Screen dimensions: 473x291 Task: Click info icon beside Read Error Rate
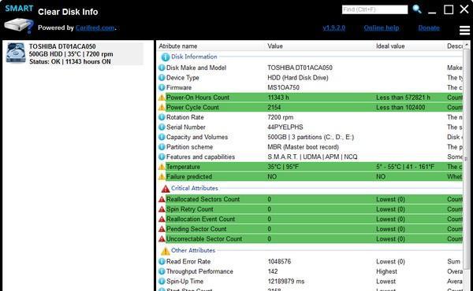(x=162, y=262)
